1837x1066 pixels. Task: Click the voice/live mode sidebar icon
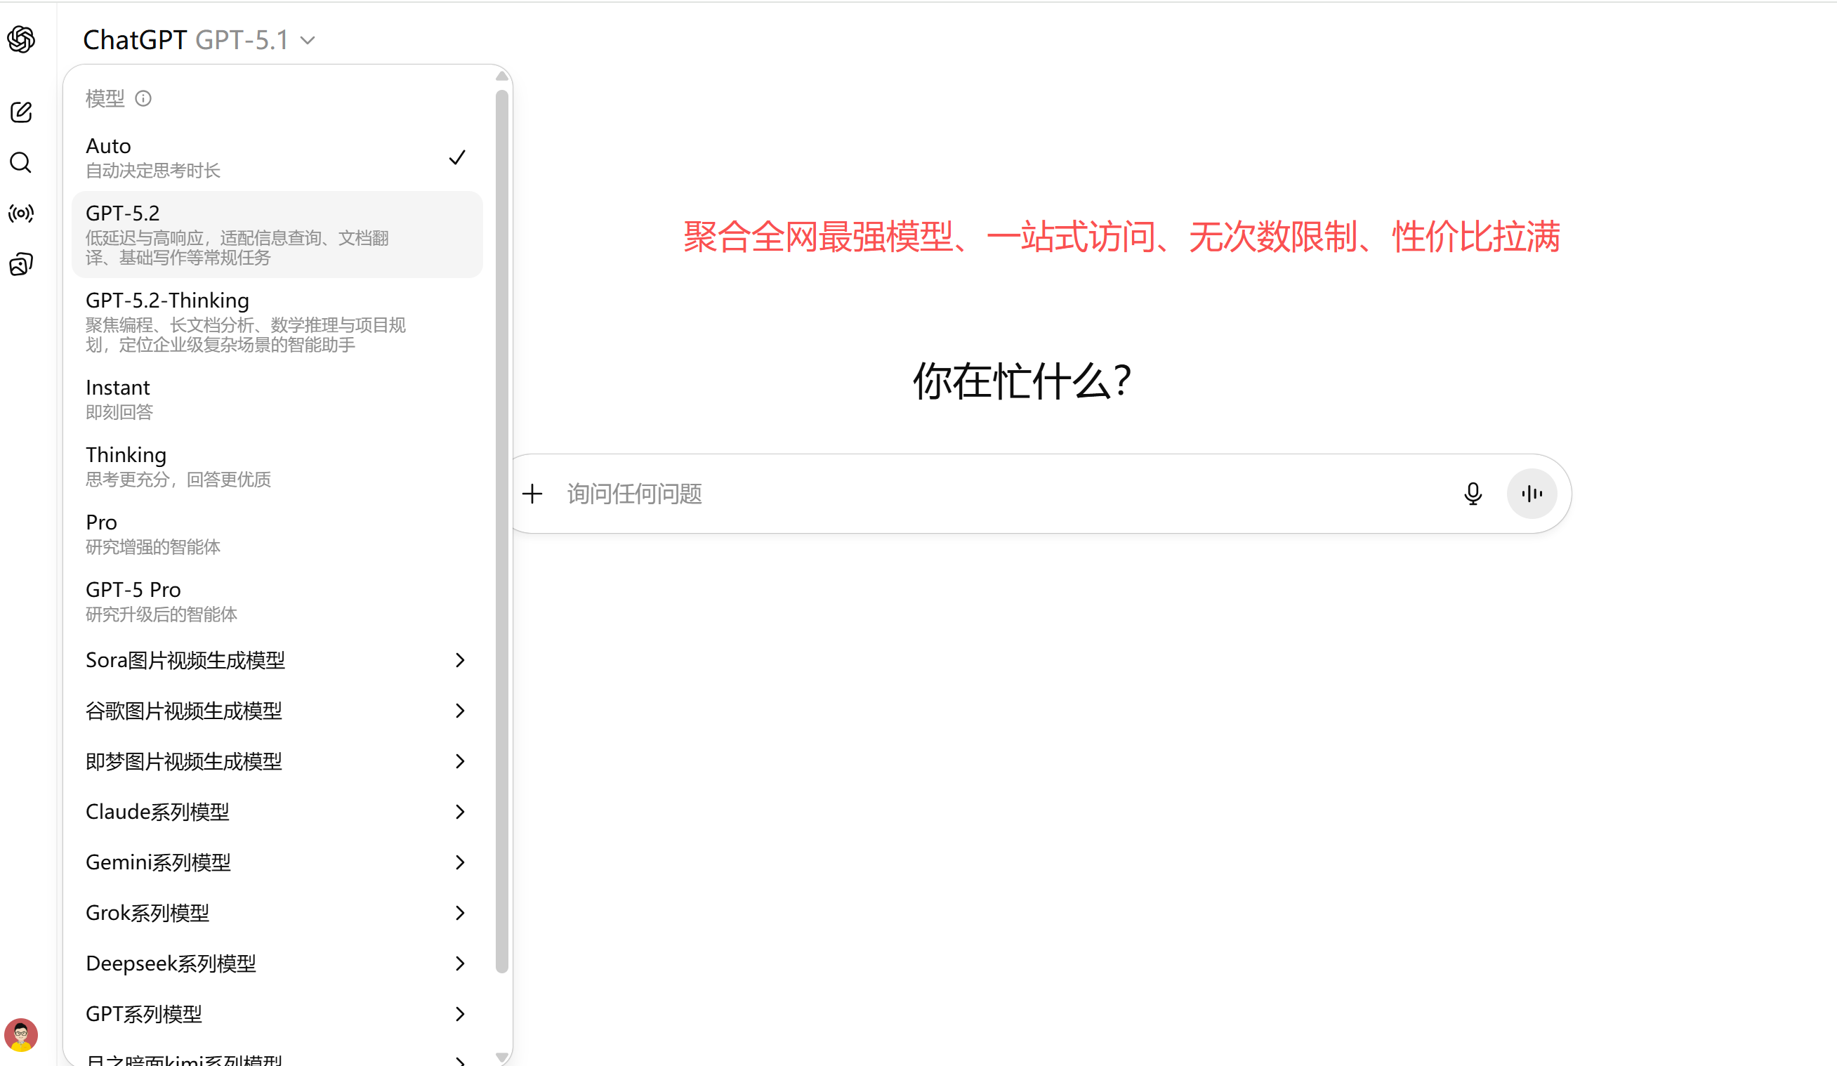click(x=21, y=213)
